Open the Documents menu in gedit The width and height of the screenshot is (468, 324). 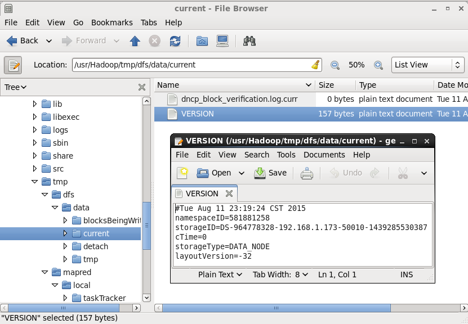click(x=324, y=155)
